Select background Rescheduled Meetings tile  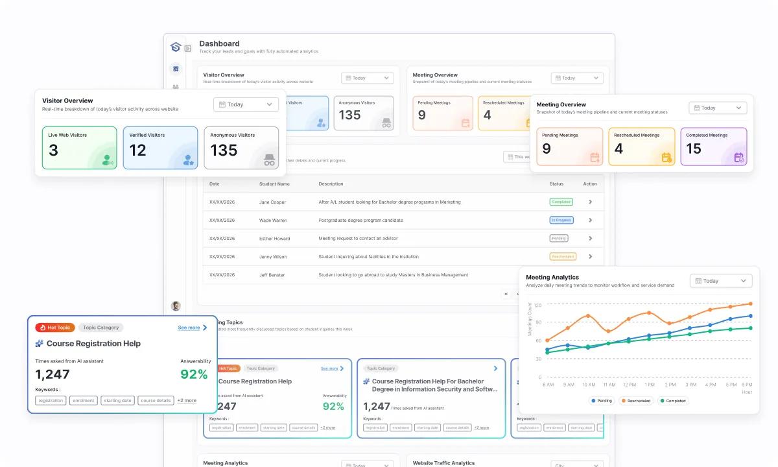coord(504,113)
